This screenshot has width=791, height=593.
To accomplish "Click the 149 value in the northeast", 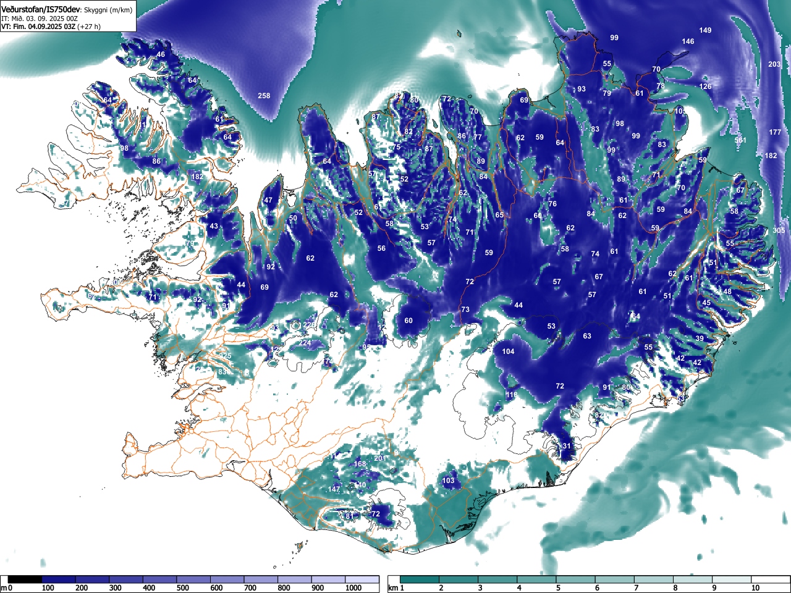I will click(705, 30).
